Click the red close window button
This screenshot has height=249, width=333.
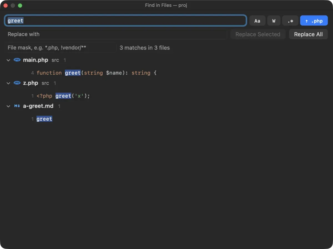click(x=6, y=6)
